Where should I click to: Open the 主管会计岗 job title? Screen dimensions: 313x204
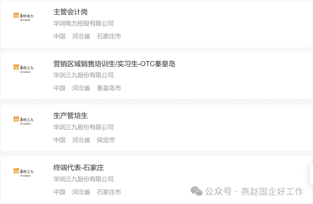pyautogui.click(x=70, y=12)
